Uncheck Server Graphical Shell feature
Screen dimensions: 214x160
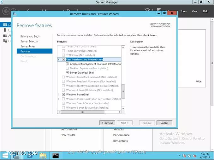67,72
